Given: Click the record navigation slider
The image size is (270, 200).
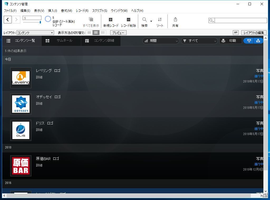Looking at the screenshot, I should (32, 22).
